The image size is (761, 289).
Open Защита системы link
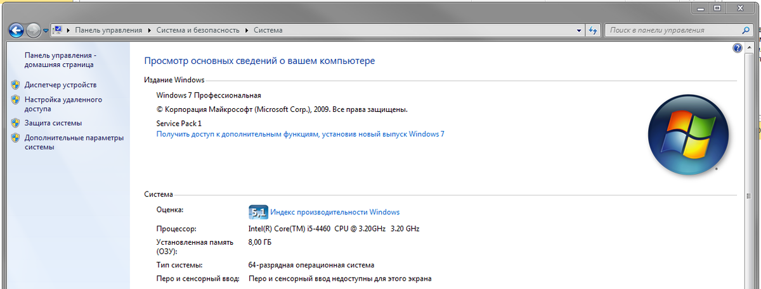53,123
